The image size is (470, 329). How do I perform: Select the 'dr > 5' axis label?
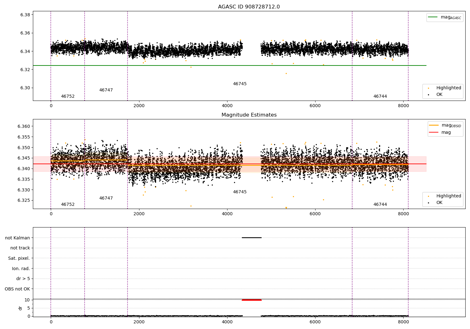coord(23,279)
